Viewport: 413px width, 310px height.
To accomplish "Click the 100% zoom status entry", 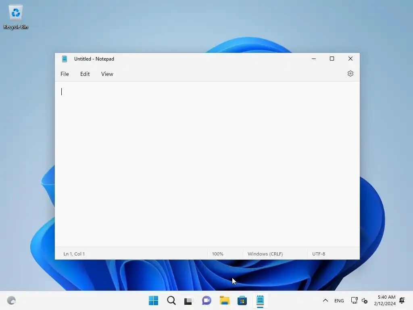I will 217,254.
